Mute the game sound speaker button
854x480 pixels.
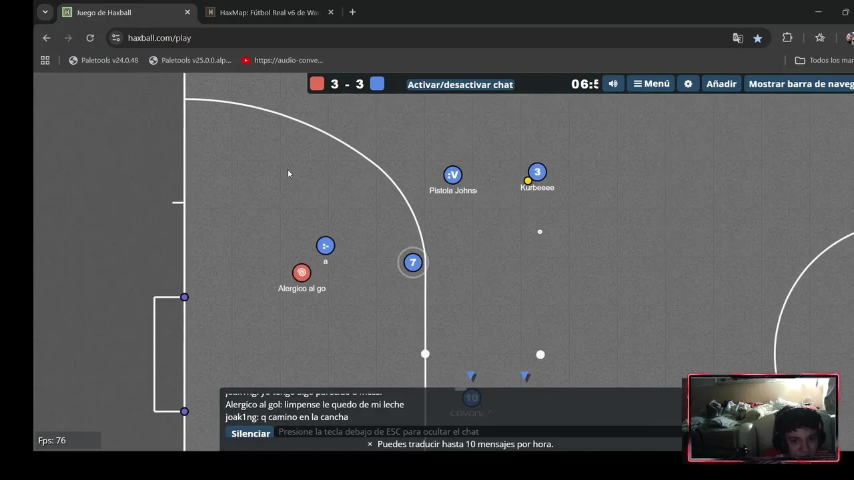click(613, 83)
